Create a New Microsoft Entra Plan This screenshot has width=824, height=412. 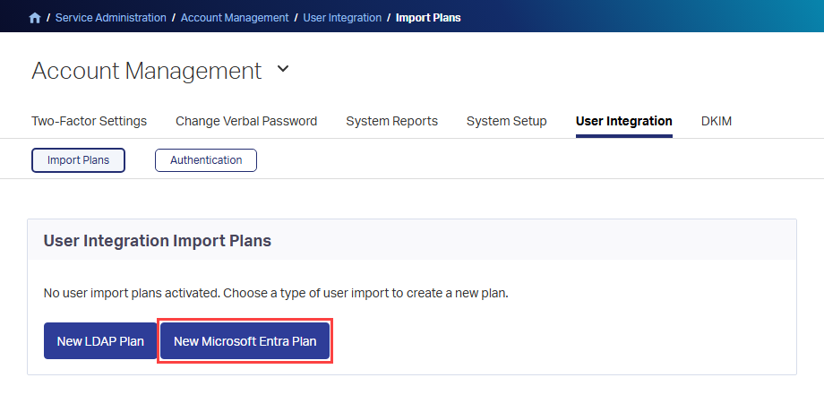[245, 341]
